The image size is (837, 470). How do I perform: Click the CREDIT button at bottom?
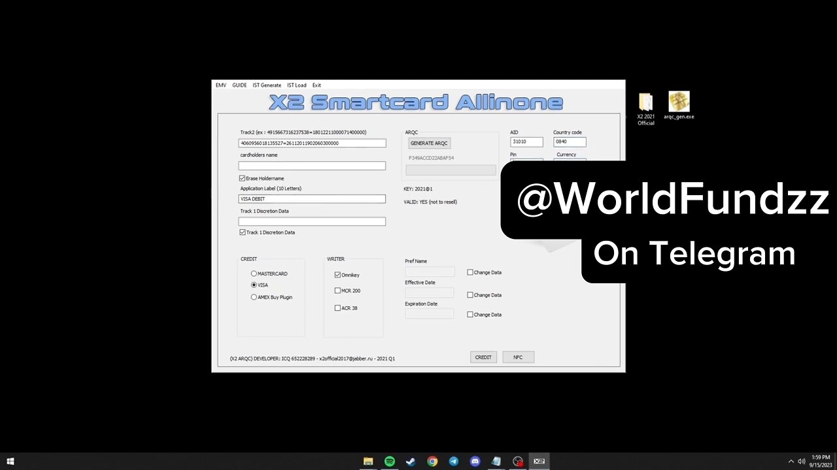coord(483,357)
